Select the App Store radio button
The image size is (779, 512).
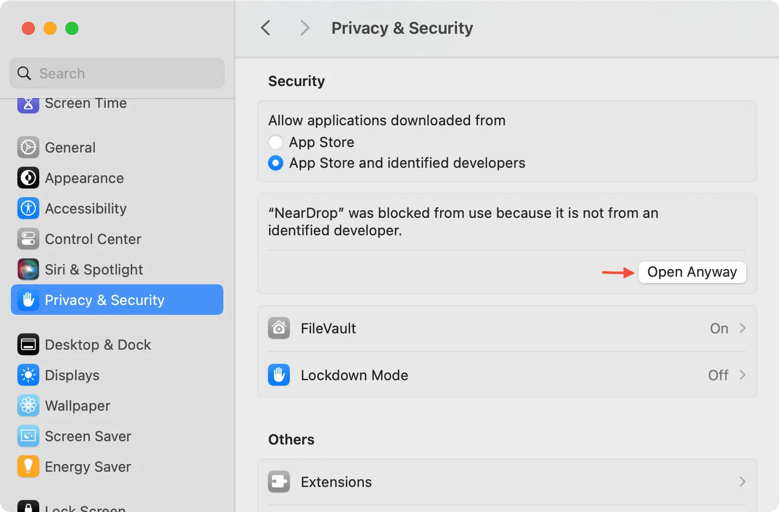pyautogui.click(x=276, y=142)
